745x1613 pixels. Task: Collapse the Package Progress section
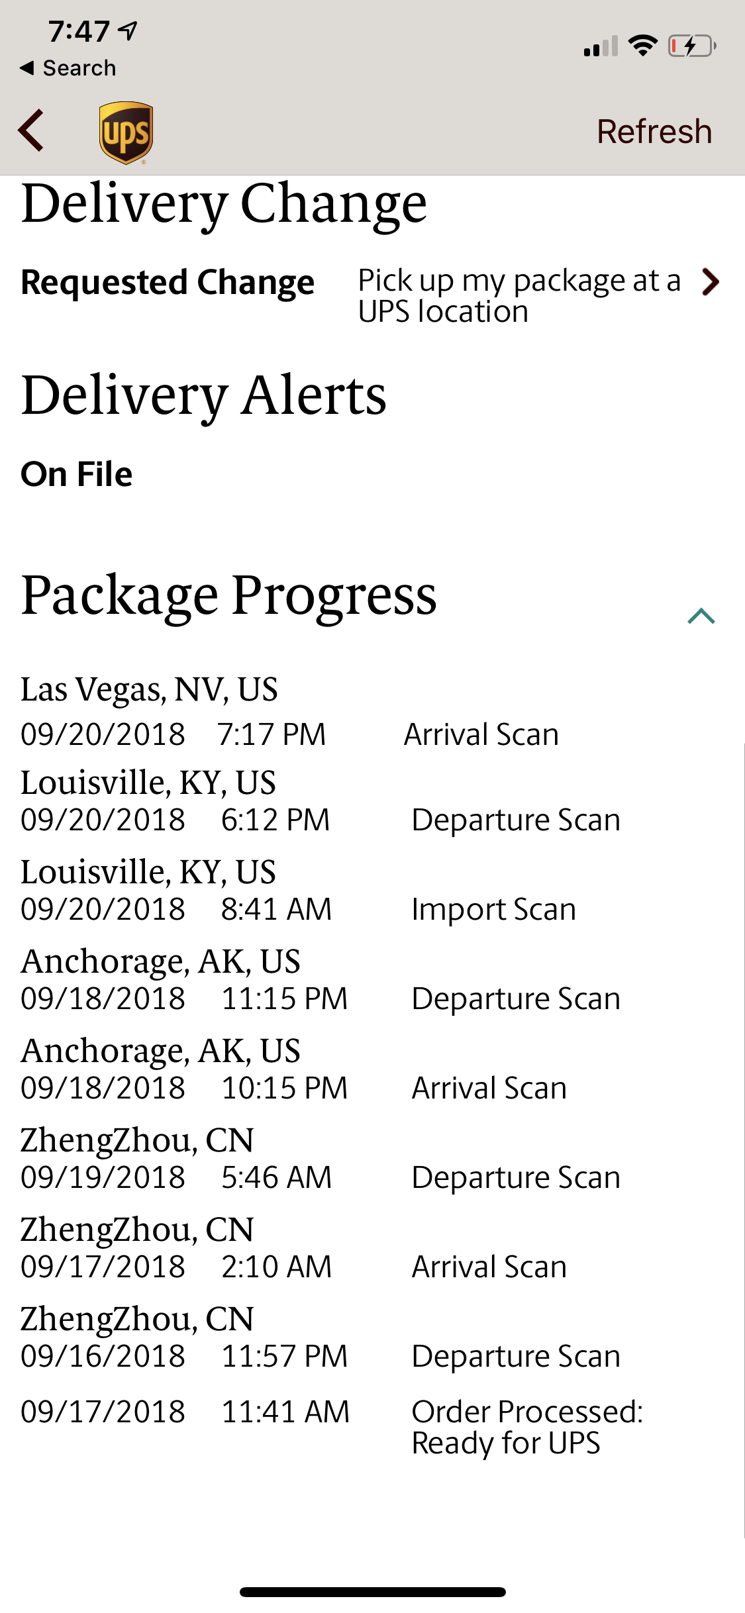(x=701, y=616)
